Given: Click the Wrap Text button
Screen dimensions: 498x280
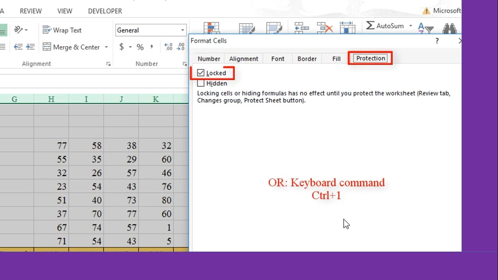Looking at the screenshot, I should click(62, 30).
